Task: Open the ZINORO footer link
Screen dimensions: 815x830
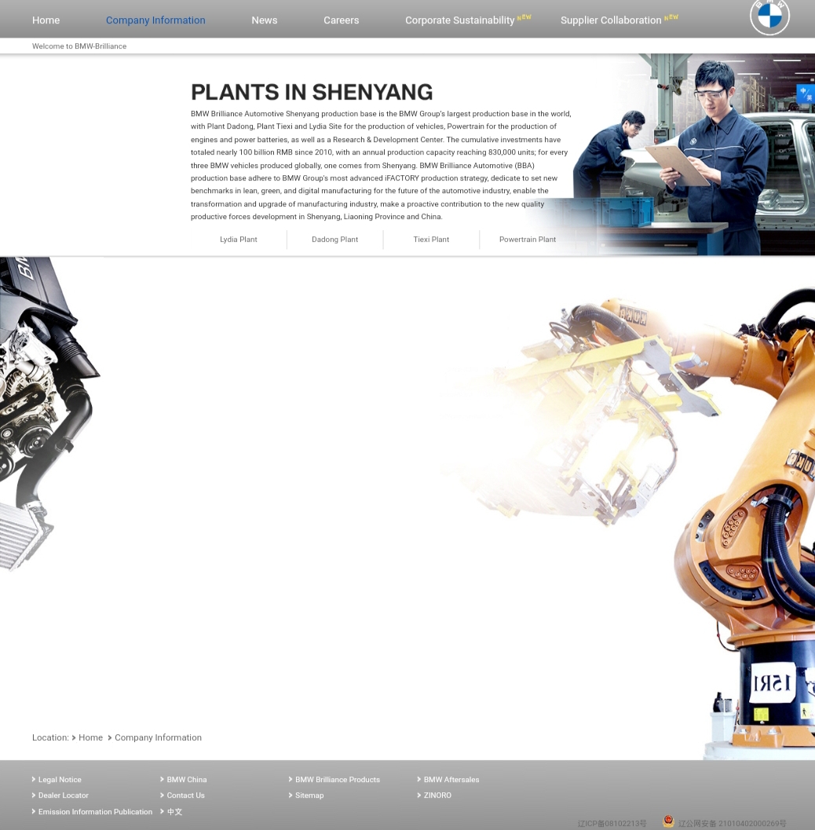Action: (x=437, y=795)
